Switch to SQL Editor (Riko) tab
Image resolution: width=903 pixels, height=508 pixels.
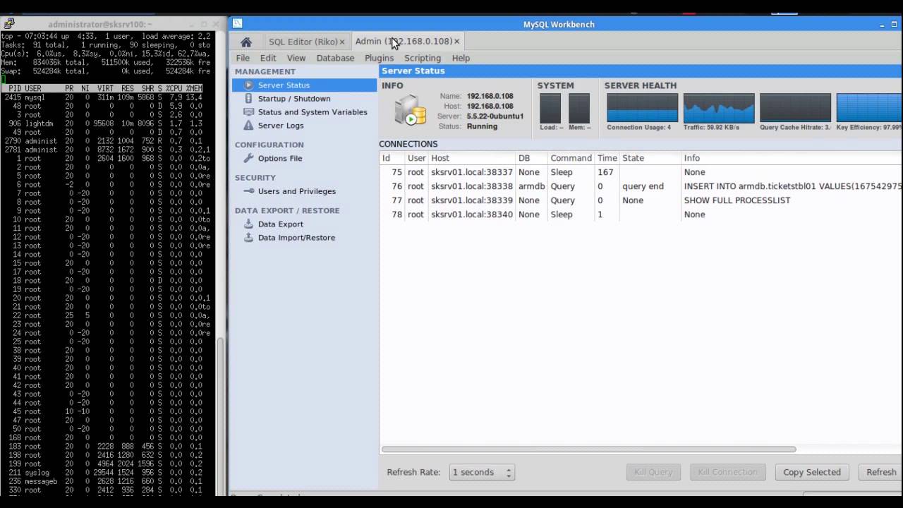[303, 42]
